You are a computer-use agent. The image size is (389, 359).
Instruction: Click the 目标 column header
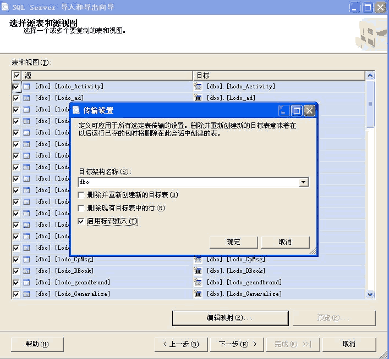point(278,75)
